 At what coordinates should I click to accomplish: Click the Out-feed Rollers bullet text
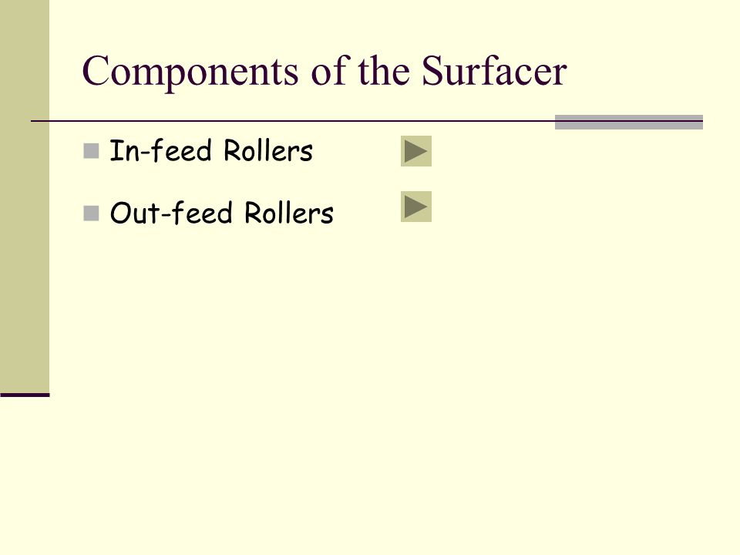(222, 213)
